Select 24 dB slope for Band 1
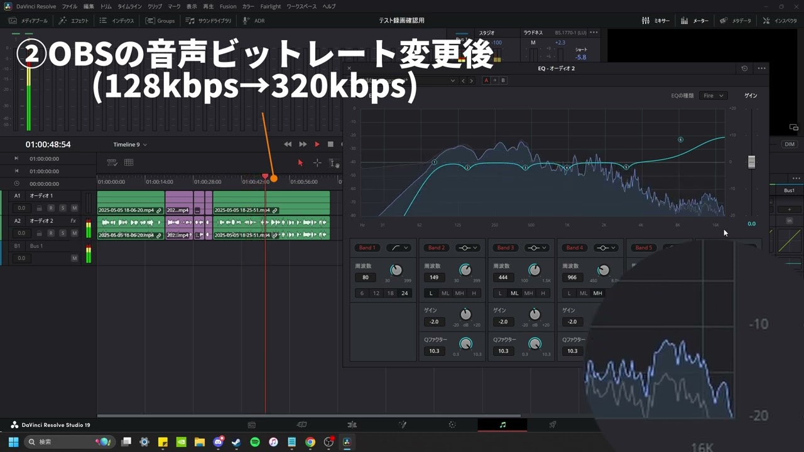 coord(405,293)
